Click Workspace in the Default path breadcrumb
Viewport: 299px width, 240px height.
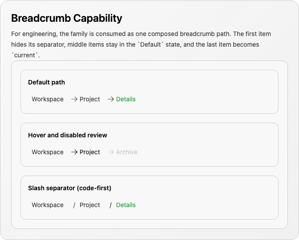[48, 99]
